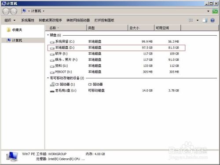This screenshot has height=165, width=220.
Task: Click the 娱乐、照片 (F:) name text
Action: coord(66,59)
